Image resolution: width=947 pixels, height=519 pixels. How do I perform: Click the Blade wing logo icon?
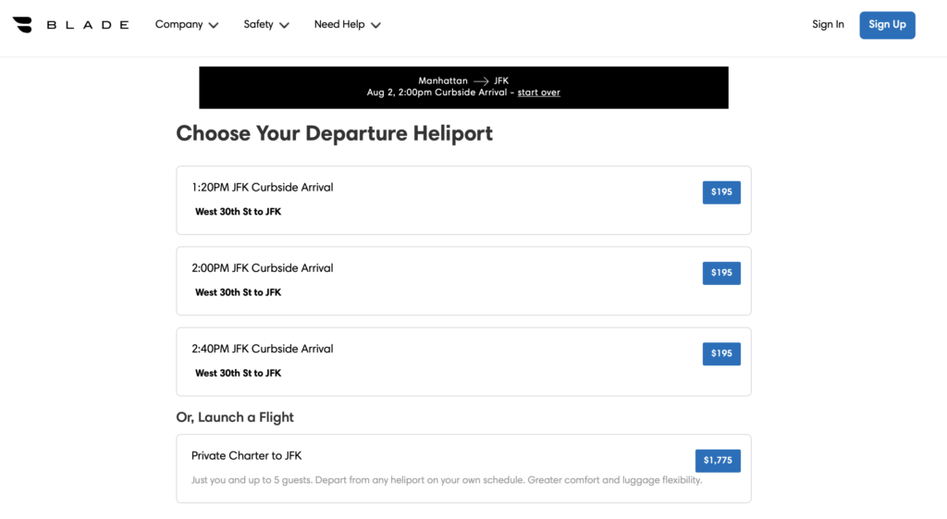pyautogui.click(x=22, y=25)
